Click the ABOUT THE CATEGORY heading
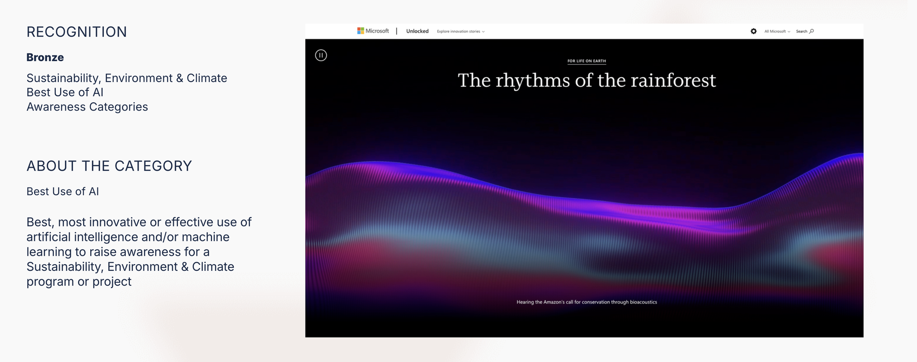 click(x=109, y=166)
